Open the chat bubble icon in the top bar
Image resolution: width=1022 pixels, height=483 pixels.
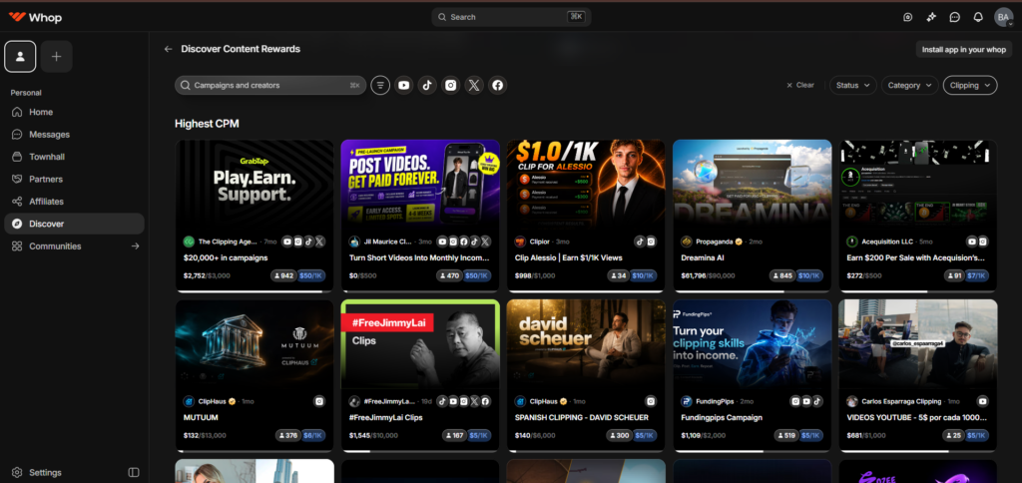pyautogui.click(x=955, y=17)
